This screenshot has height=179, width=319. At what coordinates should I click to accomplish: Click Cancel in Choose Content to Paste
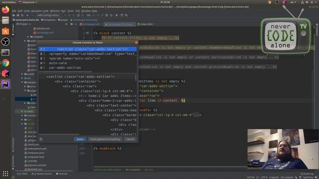[130, 139]
